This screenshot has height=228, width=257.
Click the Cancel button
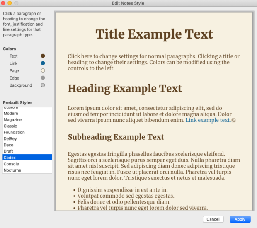[x=213, y=219]
